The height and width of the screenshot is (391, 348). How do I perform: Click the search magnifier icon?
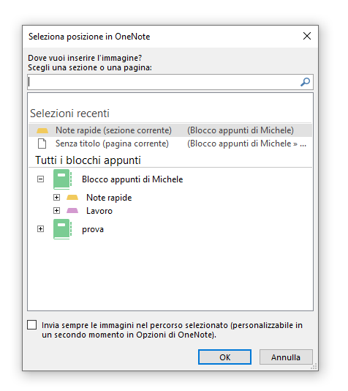click(x=305, y=82)
